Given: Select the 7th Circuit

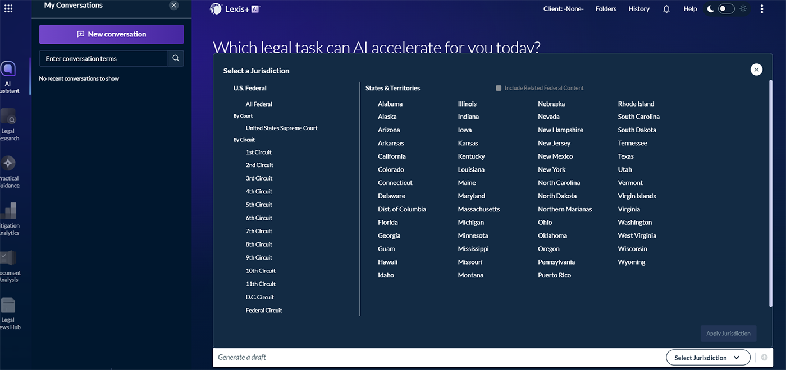Looking at the screenshot, I should [x=259, y=232].
